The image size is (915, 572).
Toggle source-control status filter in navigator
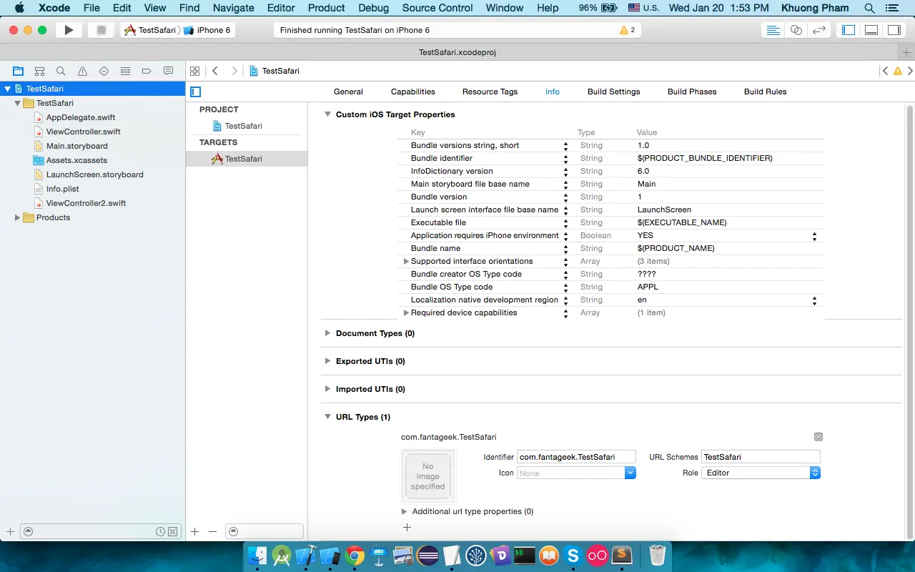pyautogui.click(x=172, y=531)
